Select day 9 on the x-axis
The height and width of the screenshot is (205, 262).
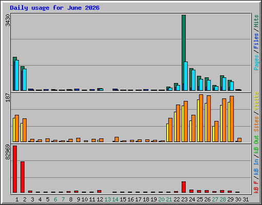pos(78,199)
